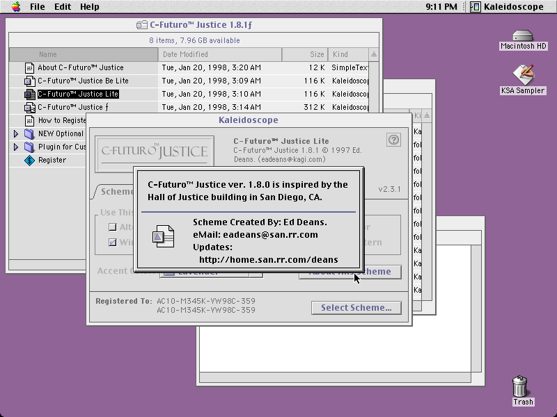Switch to the Scheme tab
The image size is (557, 417).
[x=114, y=192]
